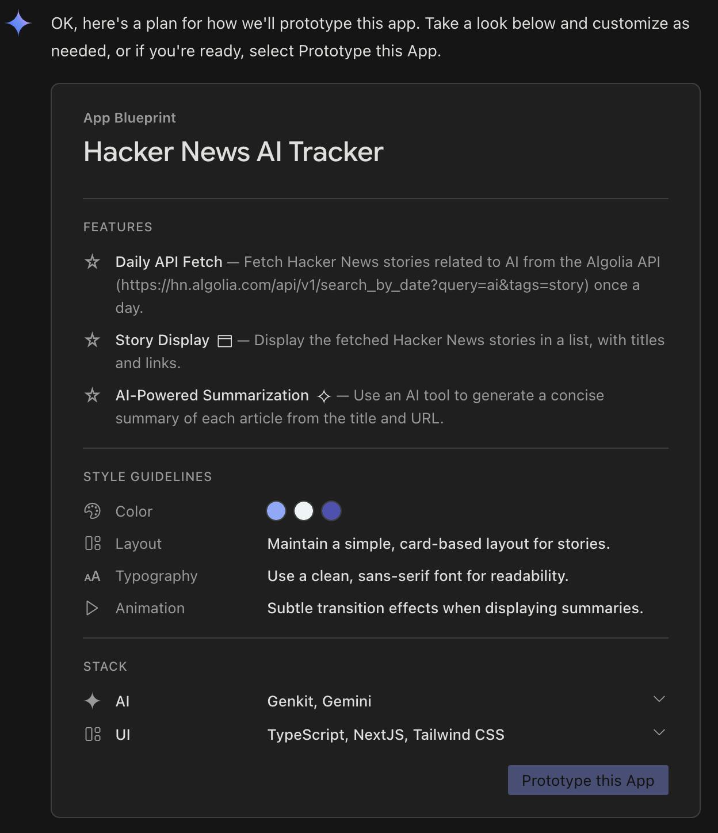Click the Color palette icon

click(92, 511)
